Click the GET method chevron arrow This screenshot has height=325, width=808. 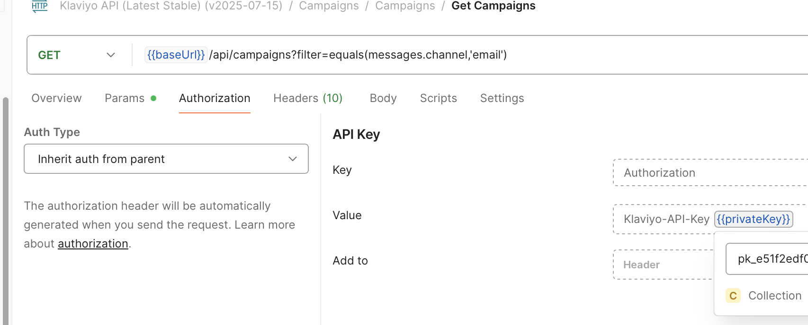point(111,55)
